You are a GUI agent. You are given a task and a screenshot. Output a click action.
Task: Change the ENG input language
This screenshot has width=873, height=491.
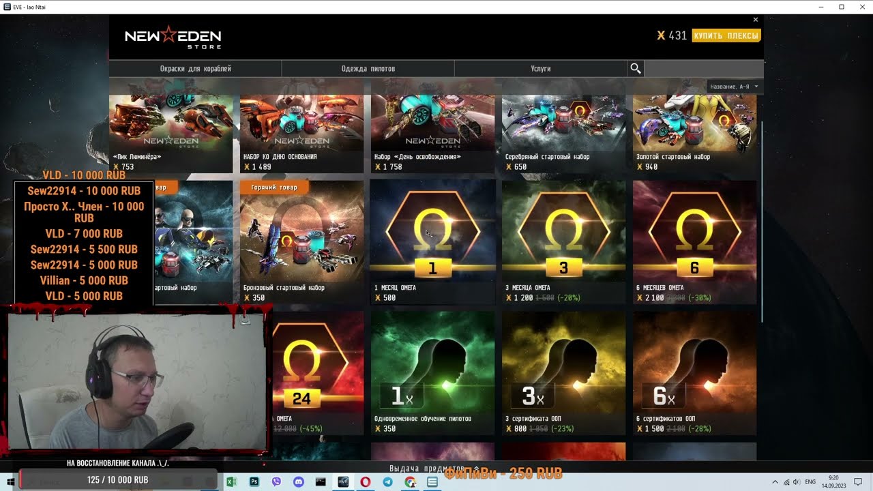point(811,481)
